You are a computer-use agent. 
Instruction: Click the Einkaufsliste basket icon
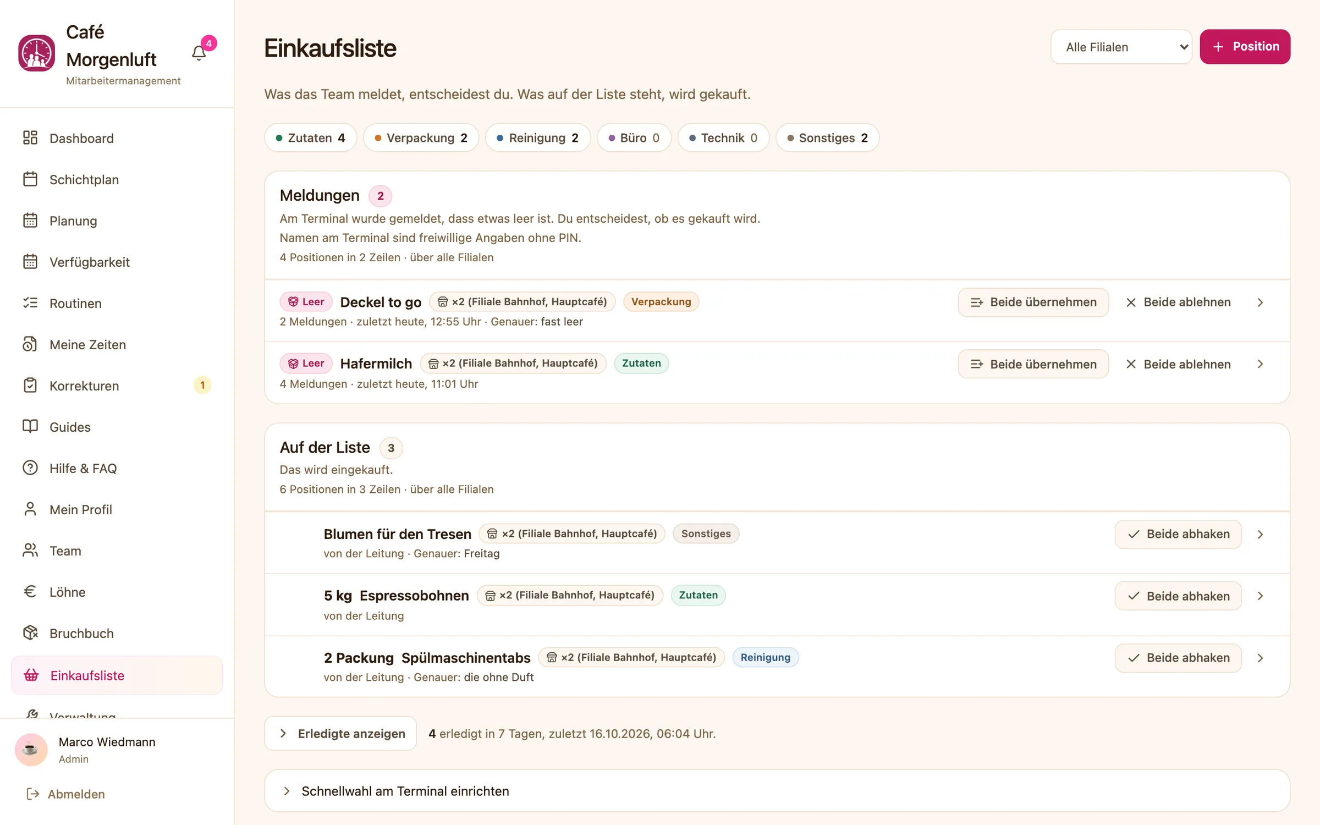[31, 675]
